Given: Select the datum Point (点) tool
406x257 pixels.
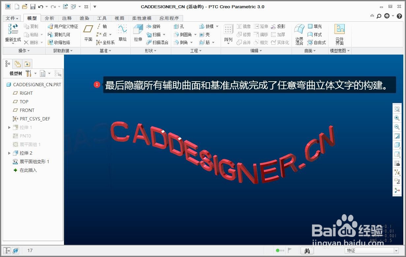Looking at the screenshot, I should point(102,35).
